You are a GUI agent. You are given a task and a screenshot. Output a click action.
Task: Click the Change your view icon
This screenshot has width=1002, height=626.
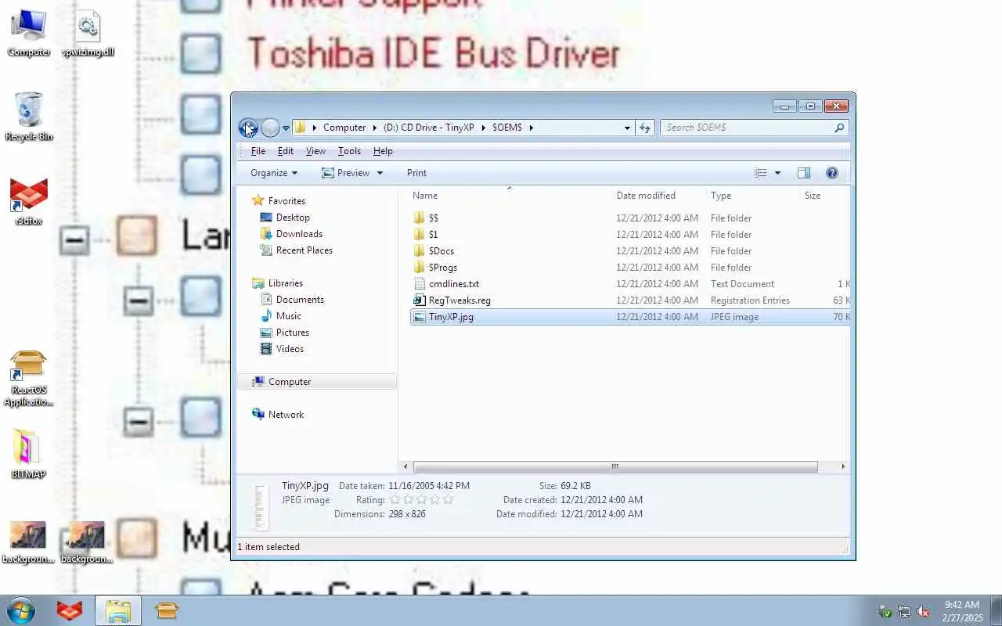click(760, 173)
